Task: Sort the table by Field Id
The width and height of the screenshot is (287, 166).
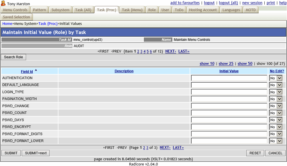Action: click(x=27, y=71)
